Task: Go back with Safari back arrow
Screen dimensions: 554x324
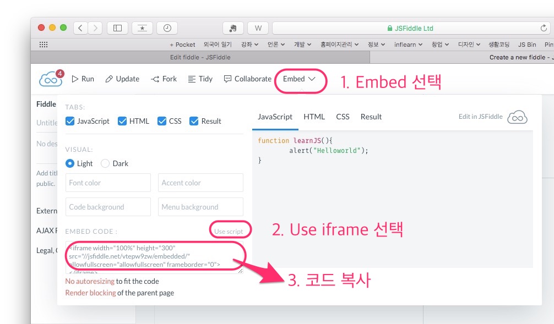Action: (80, 28)
